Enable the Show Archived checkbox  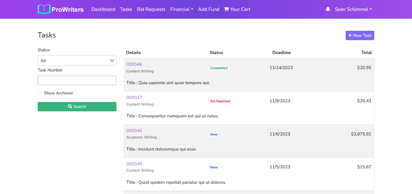point(40,93)
